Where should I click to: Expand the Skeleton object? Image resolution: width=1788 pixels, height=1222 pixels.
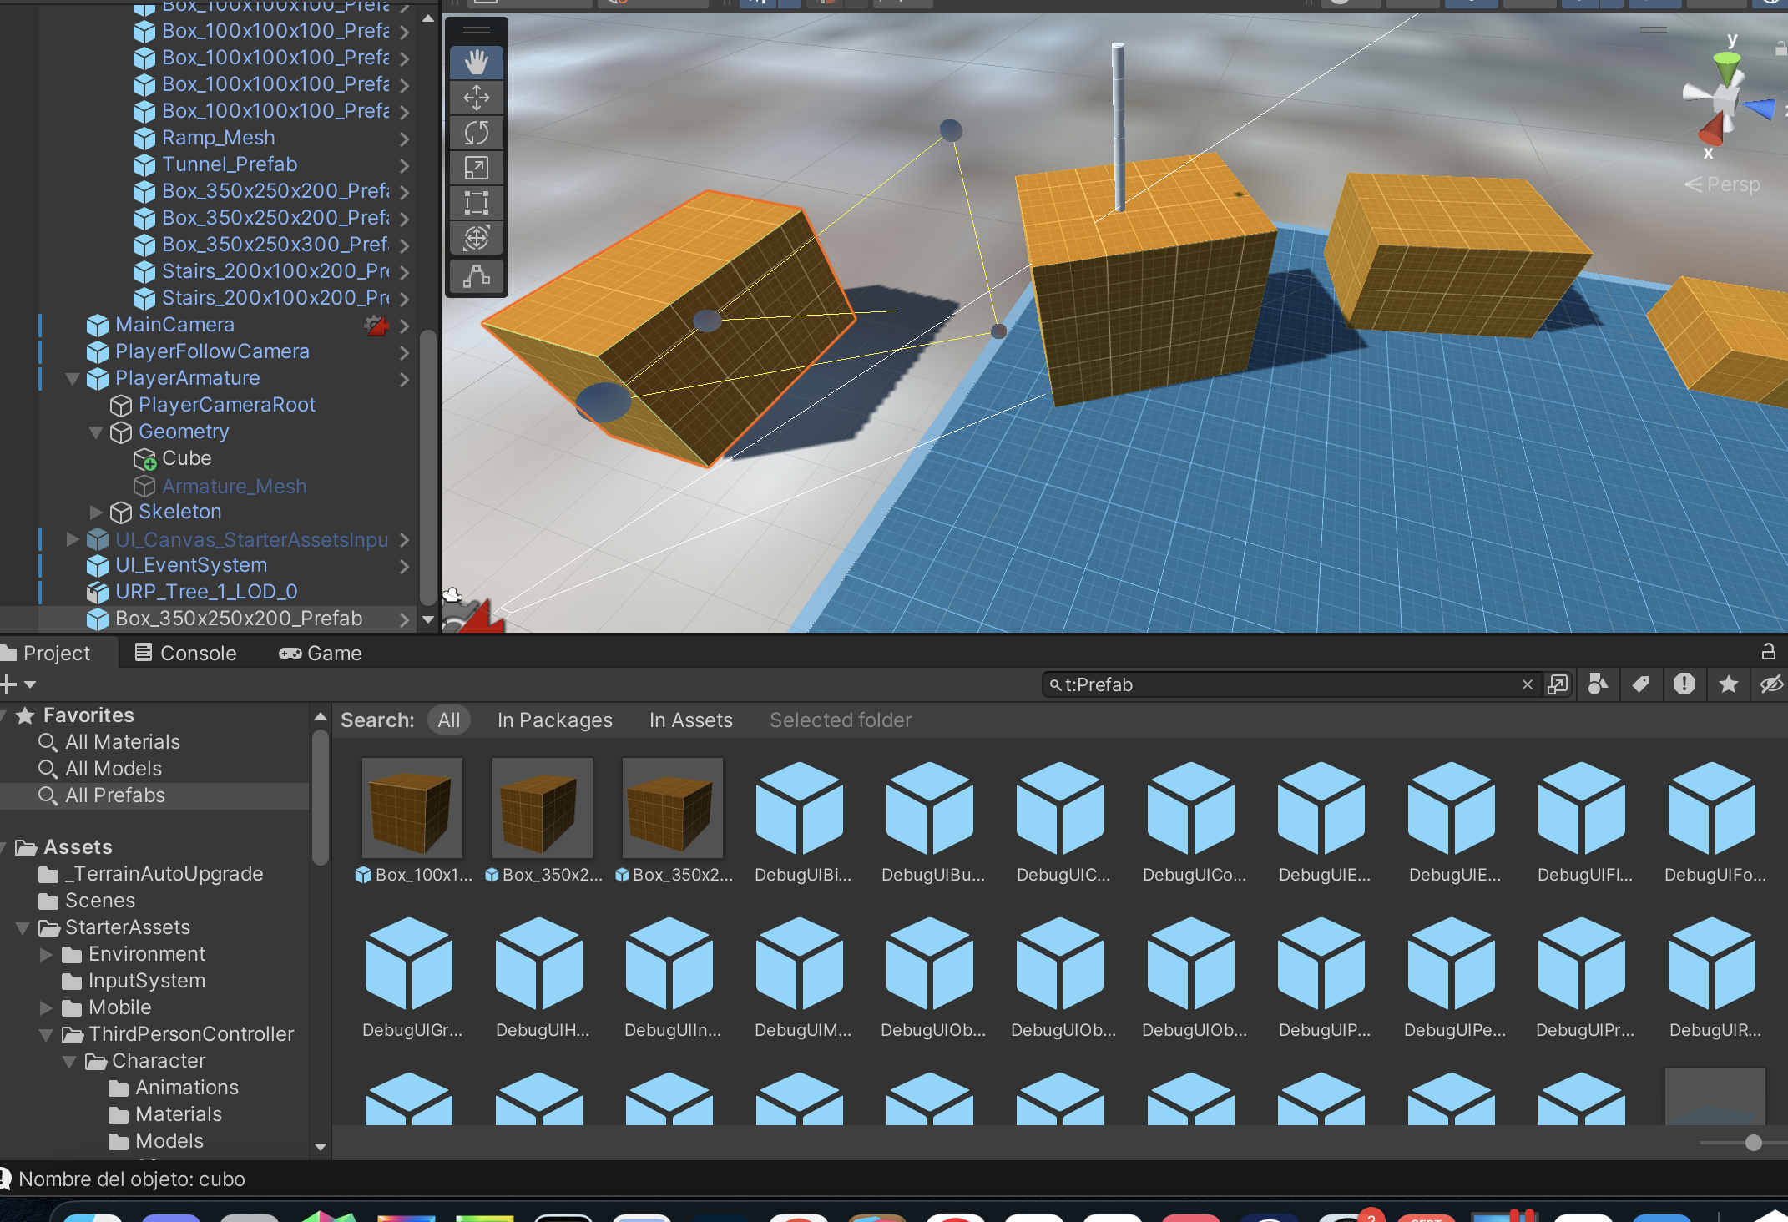(96, 512)
